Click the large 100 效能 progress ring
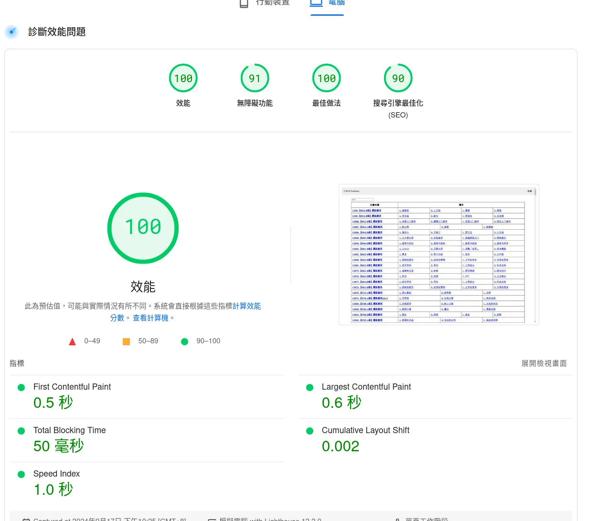This screenshot has width=598, height=521. (143, 228)
